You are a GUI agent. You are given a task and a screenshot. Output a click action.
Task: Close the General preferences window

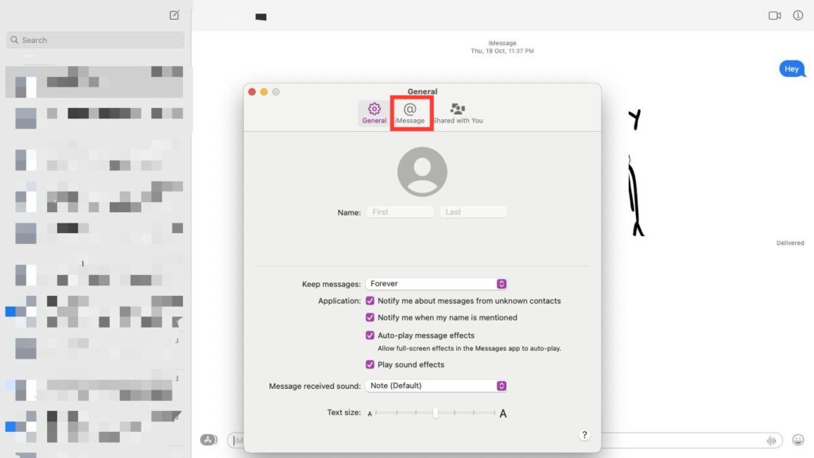click(x=252, y=92)
